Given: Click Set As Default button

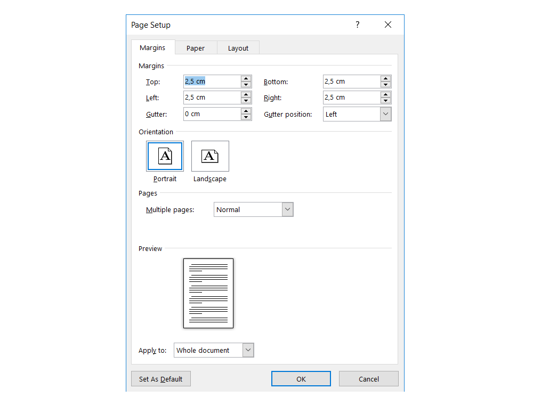Looking at the screenshot, I should [160, 379].
